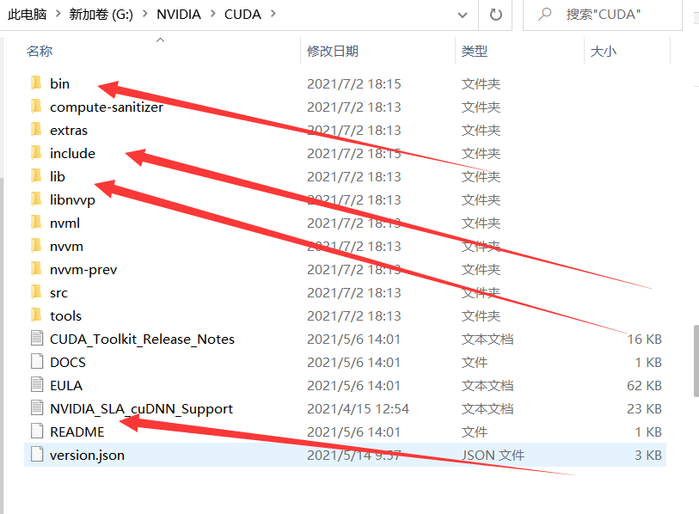Expand the chevron after CUDA breadcrumb
Viewport: 699px width, 514px height.
pos(273,15)
